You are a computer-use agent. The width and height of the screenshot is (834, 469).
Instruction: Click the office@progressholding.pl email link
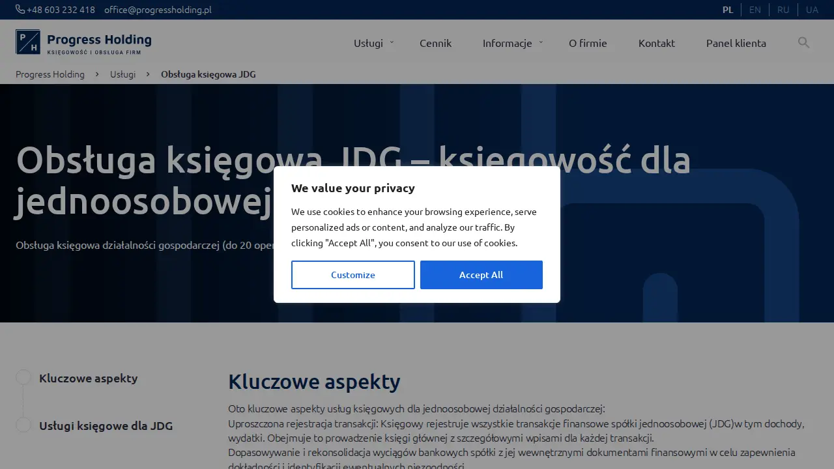158,10
